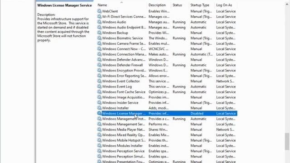Click the gear icon beside Windows Audio Endpoint B...
Viewport: 290px width, 163px height.
(99, 27)
